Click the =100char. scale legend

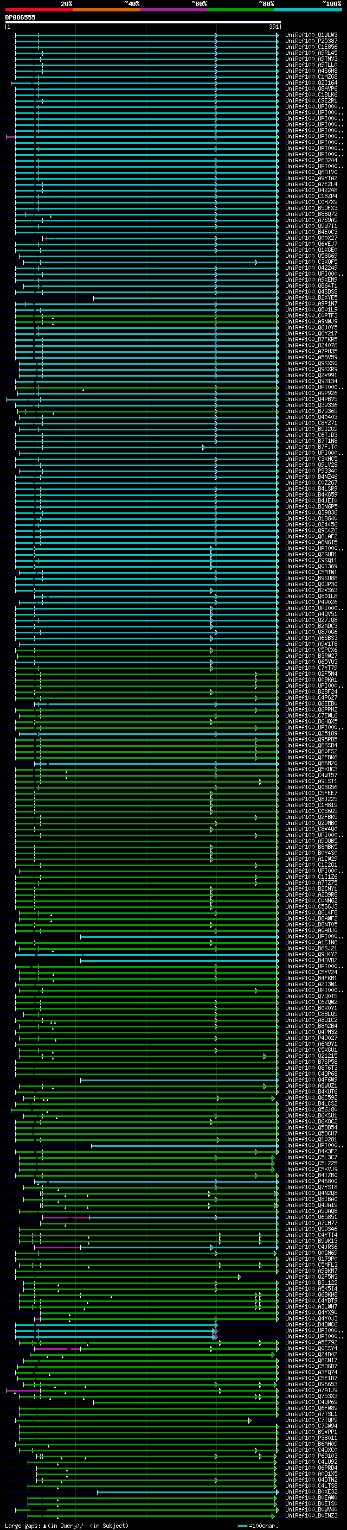tap(258, 1525)
